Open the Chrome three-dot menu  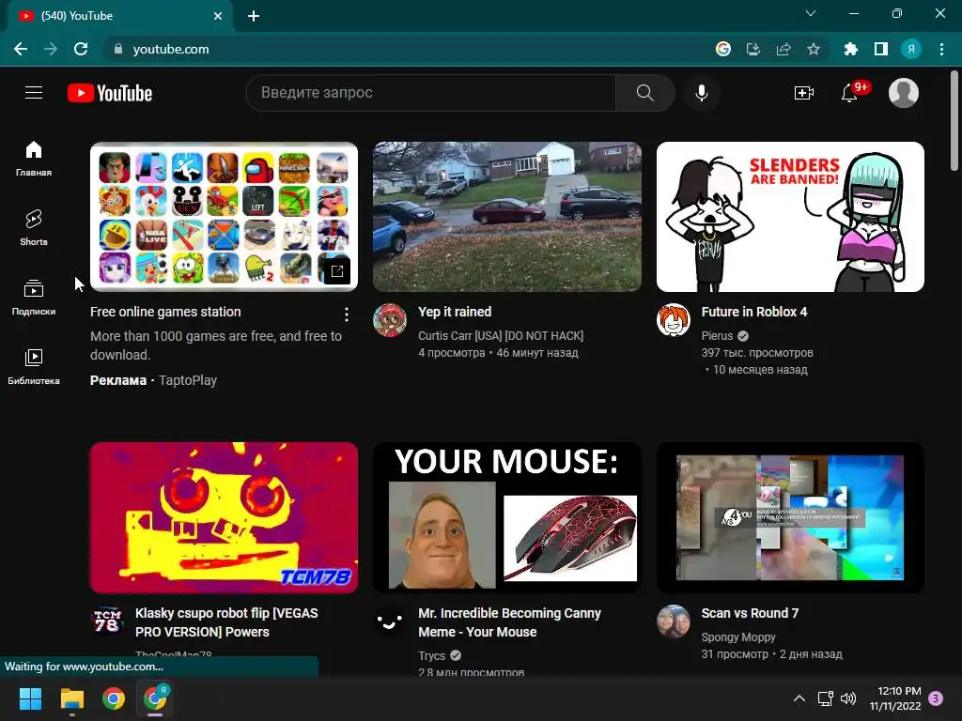941,49
